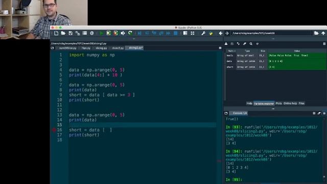
Task: Create a new file in Spyder toolbar
Action: [56, 33]
